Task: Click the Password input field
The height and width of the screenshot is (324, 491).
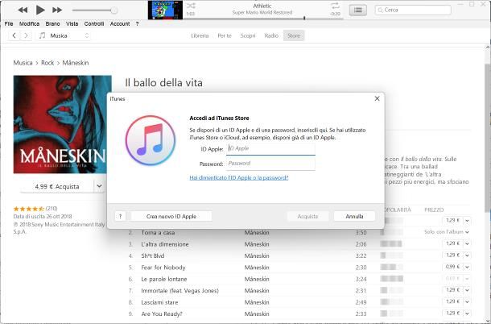Action: point(271,164)
